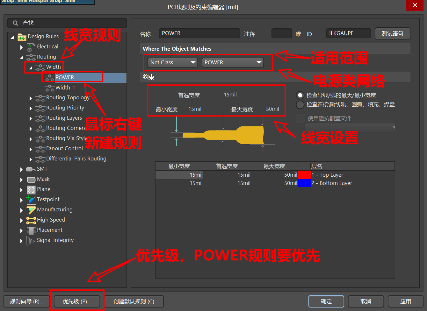Viewport: 427px width, 311px height.
Task: Click the Placement category icon
Action: click(31, 230)
